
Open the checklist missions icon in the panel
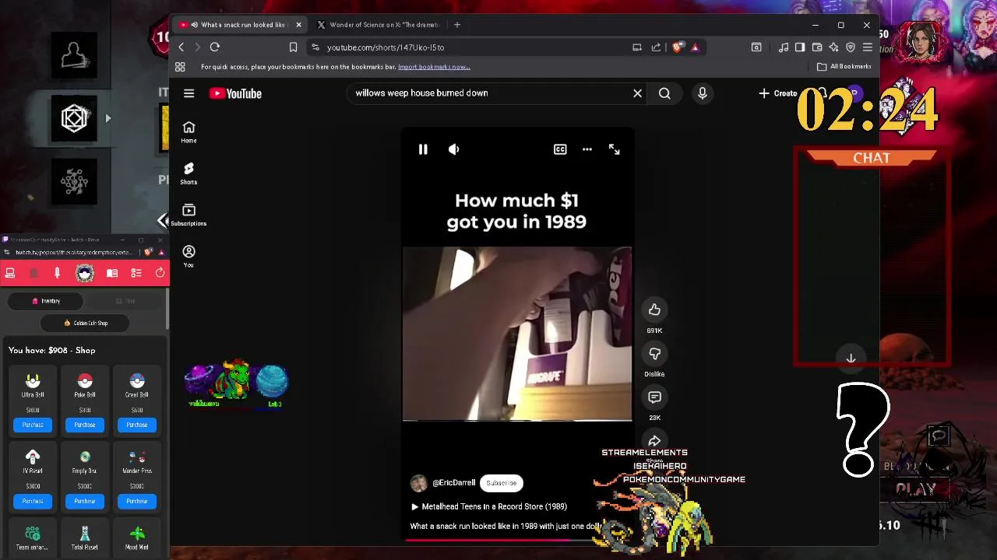pos(136,273)
